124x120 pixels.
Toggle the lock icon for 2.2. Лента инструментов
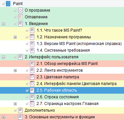pyautogui.click(x=27, y=70)
